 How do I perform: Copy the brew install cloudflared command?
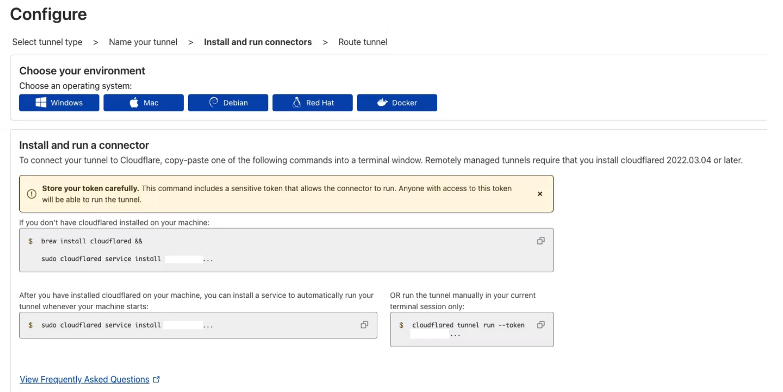(541, 241)
